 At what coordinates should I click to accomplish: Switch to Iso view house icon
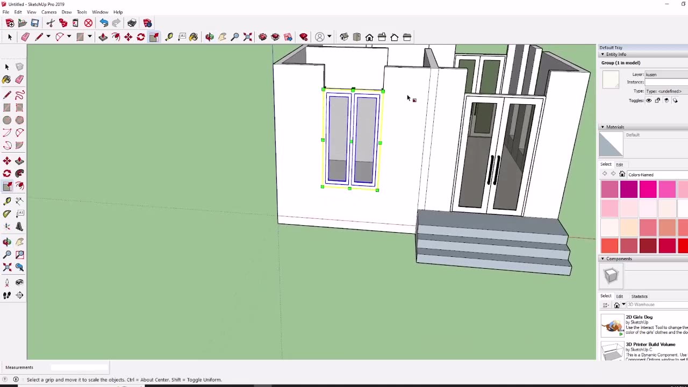tap(344, 37)
